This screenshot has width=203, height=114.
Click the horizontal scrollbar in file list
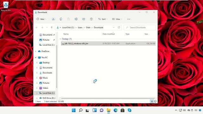click(108, 98)
